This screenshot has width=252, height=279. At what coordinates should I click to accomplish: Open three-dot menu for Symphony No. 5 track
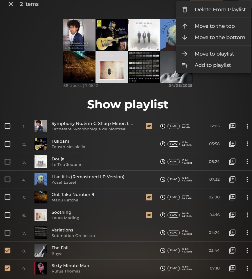247,126
